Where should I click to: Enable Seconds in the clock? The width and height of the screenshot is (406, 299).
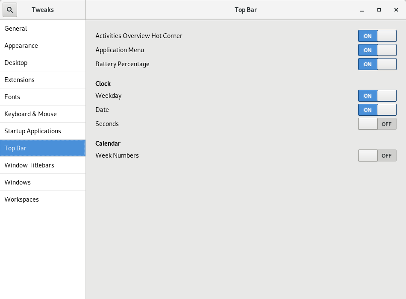(x=377, y=124)
